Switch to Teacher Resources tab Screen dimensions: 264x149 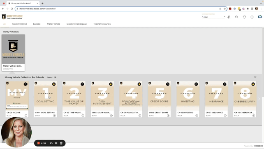coord(102,24)
